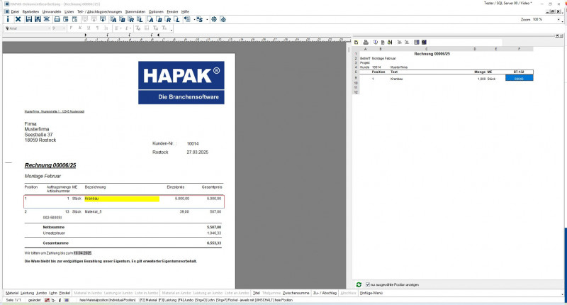Toggle bold 'F' formatting button
Image resolution: width=567 pixels, height=305 pixels.
tap(71, 28)
